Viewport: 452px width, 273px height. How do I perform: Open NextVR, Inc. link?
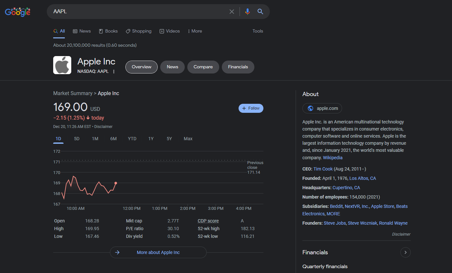pos(357,206)
